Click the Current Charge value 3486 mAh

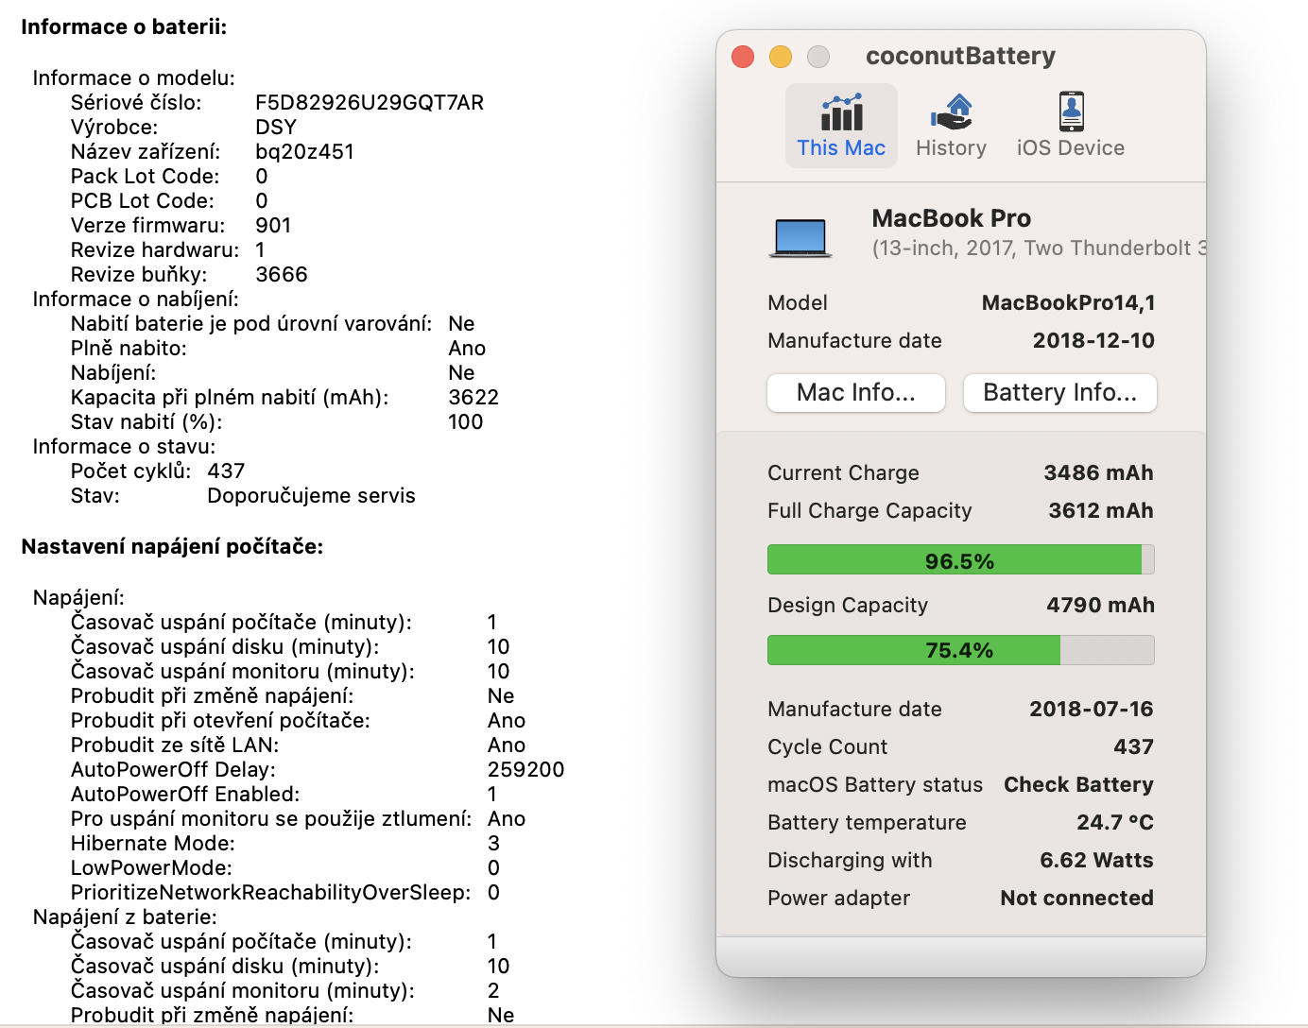[x=1098, y=472]
